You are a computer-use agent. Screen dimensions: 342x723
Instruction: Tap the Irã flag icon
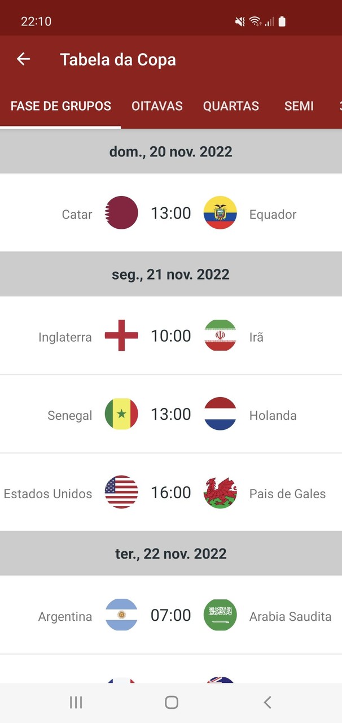220,336
